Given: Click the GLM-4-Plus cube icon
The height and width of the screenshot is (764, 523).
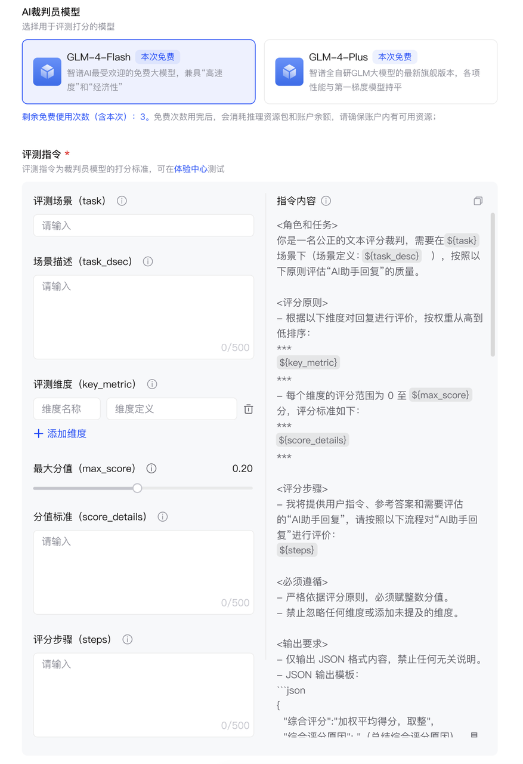Looking at the screenshot, I should click(289, 72).
